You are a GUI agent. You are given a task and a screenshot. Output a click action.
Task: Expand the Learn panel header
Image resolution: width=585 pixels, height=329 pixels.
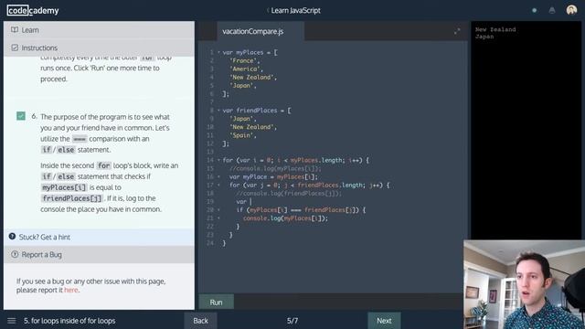(x=99, y=30)
